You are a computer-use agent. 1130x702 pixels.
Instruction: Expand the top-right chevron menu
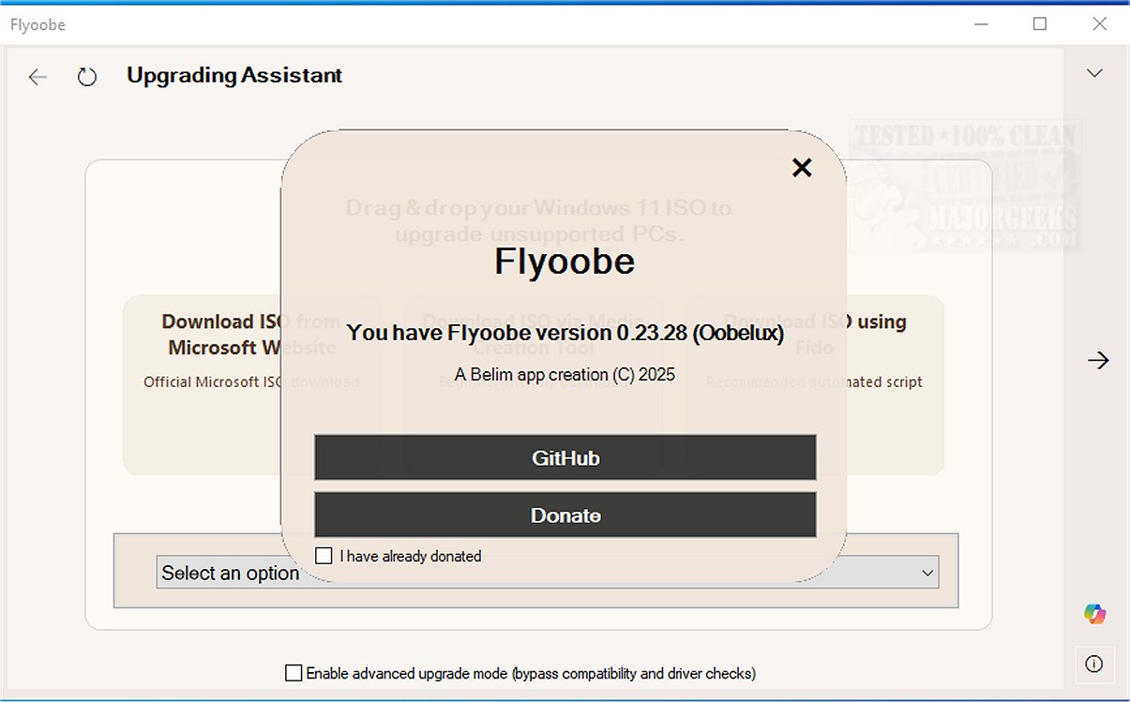click(x=1094, y=73)
